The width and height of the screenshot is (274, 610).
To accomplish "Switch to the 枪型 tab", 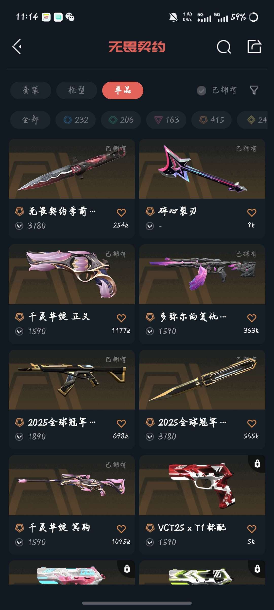I will [x=77, y=90].
